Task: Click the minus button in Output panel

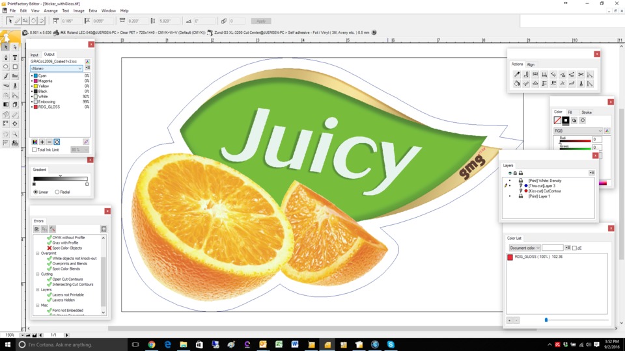Action: tap(49, 142)
